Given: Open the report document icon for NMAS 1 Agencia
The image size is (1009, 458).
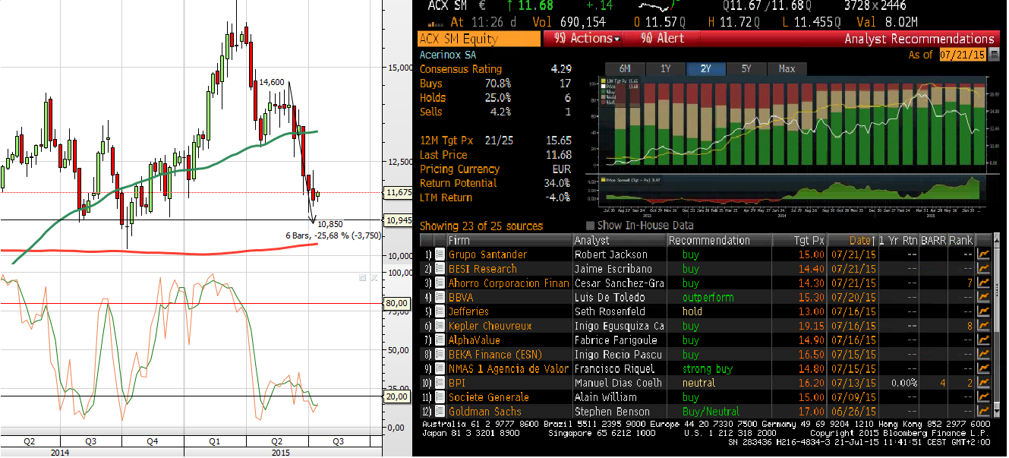Looking at the screenshot, I should pyautogui.click(x=440, y=369).
